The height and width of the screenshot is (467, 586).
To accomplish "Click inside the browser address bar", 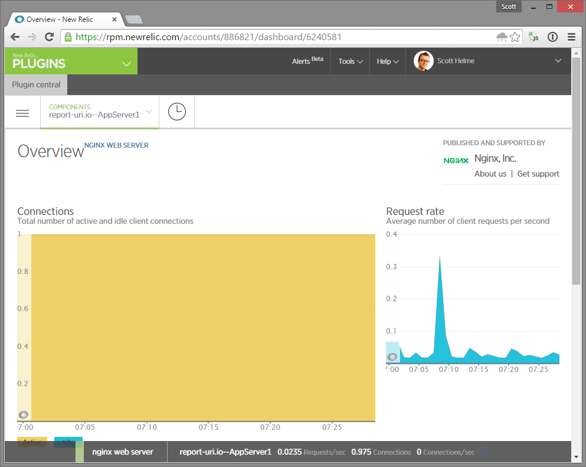I will point(236,36).
